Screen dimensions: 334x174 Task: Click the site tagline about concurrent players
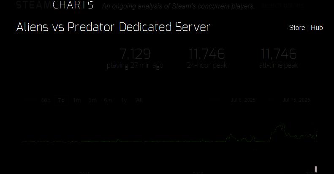[x=178, y=6]
